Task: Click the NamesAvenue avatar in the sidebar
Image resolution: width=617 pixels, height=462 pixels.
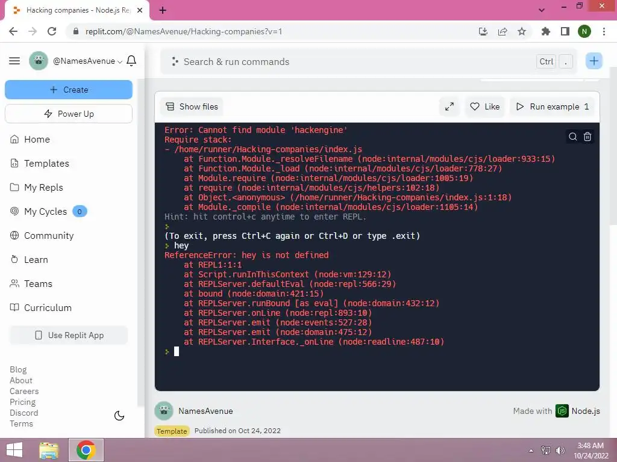Action: 39,61
